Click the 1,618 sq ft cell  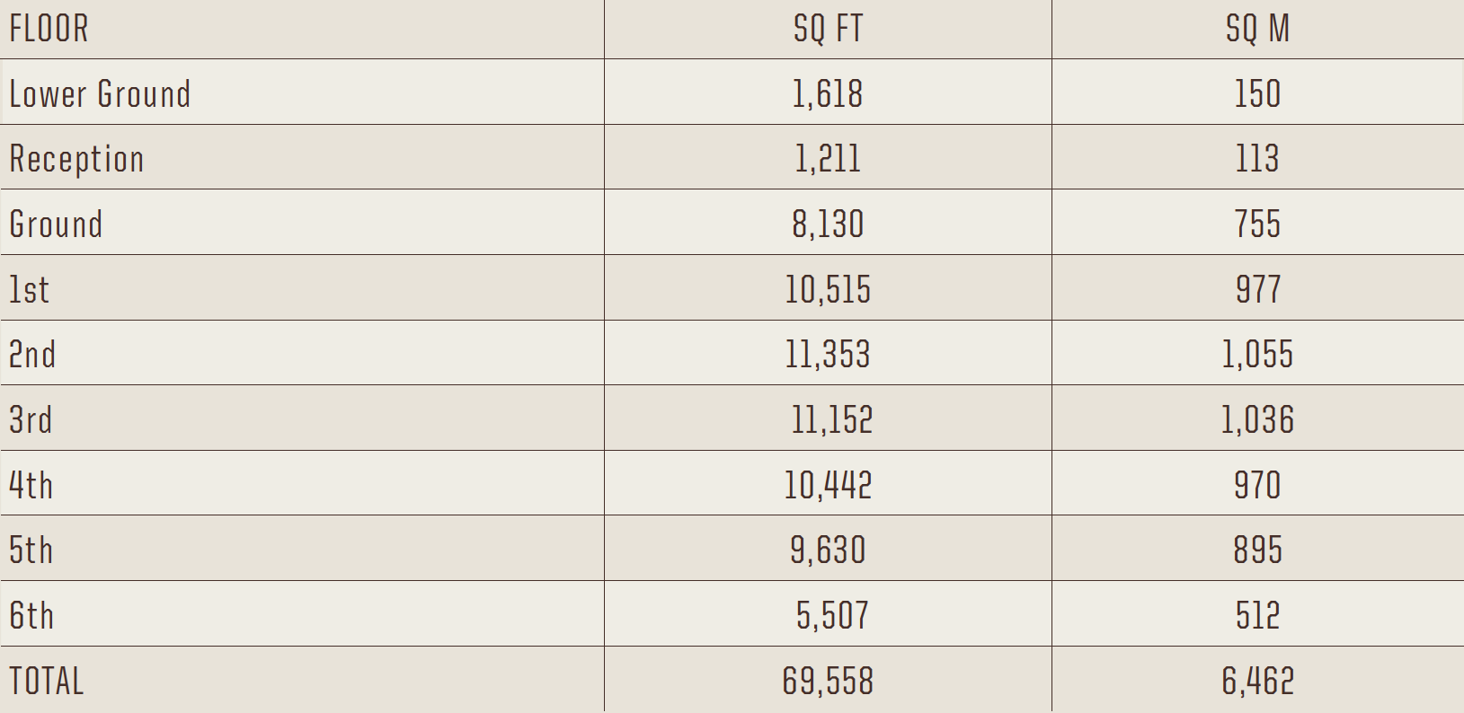[x=828, y=93]
